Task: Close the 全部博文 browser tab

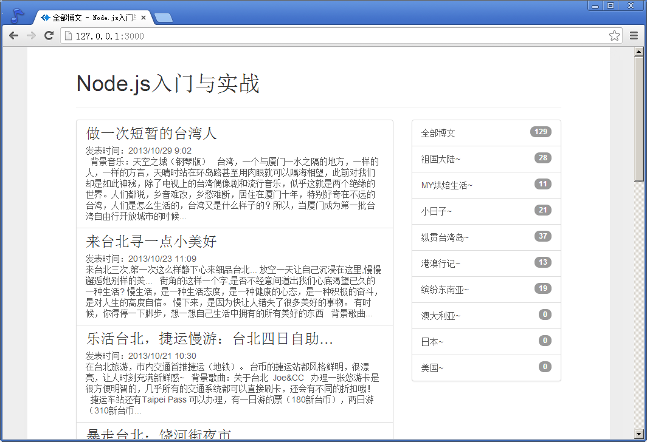Action: [143, 18]
